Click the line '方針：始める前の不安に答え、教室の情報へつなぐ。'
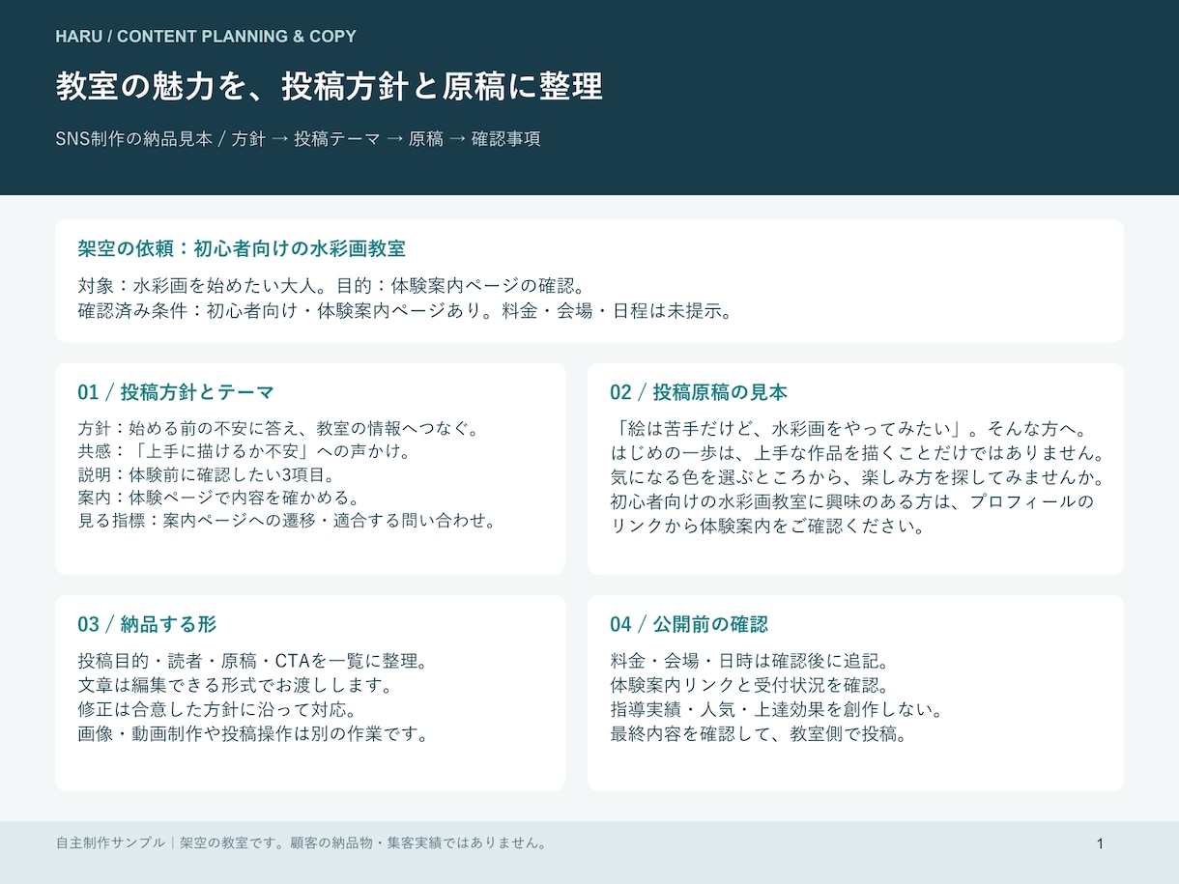Image resolution: width=1179 pixels, height=884 pixels. (x=278, y=428)
